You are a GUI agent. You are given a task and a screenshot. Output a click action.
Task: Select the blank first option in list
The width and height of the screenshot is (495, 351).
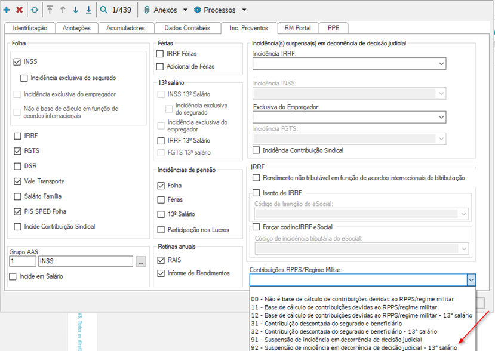(x=362, y=291)
